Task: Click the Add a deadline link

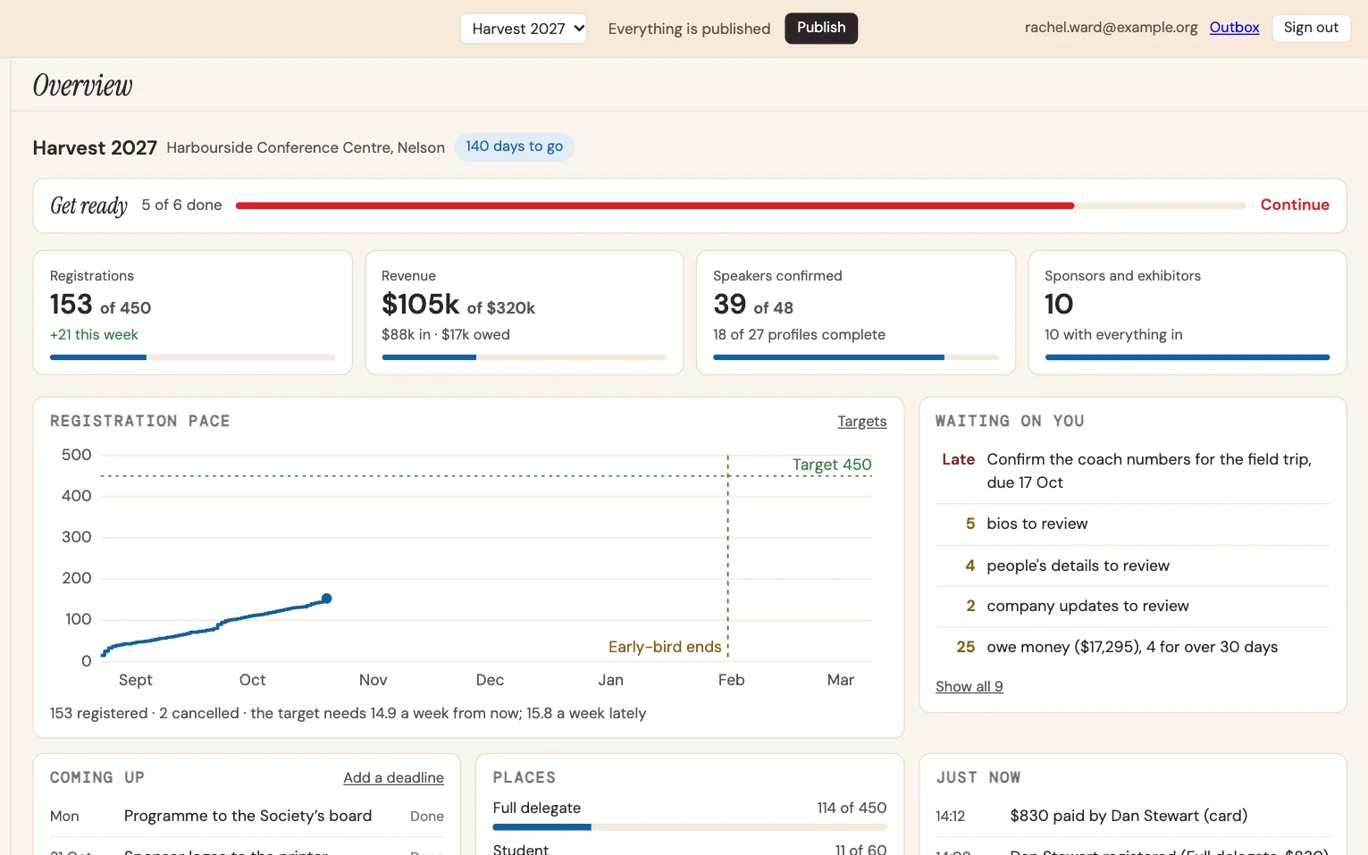Action: click(393, 778)
